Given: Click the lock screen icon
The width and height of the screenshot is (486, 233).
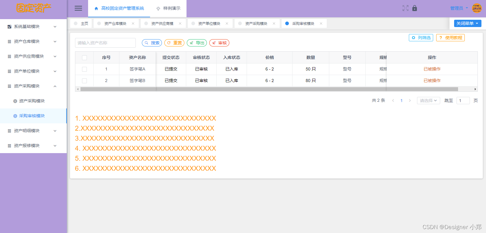Looking at the screenshot, I should click(415, 8).
